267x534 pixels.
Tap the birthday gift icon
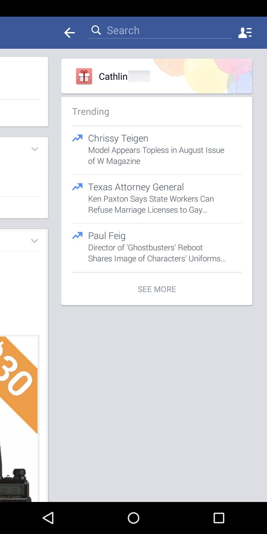(84, 76)
